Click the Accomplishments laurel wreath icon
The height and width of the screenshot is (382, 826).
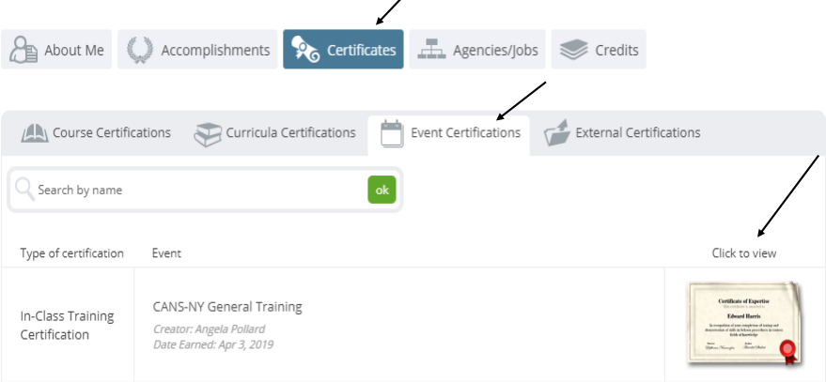point(140,50)
